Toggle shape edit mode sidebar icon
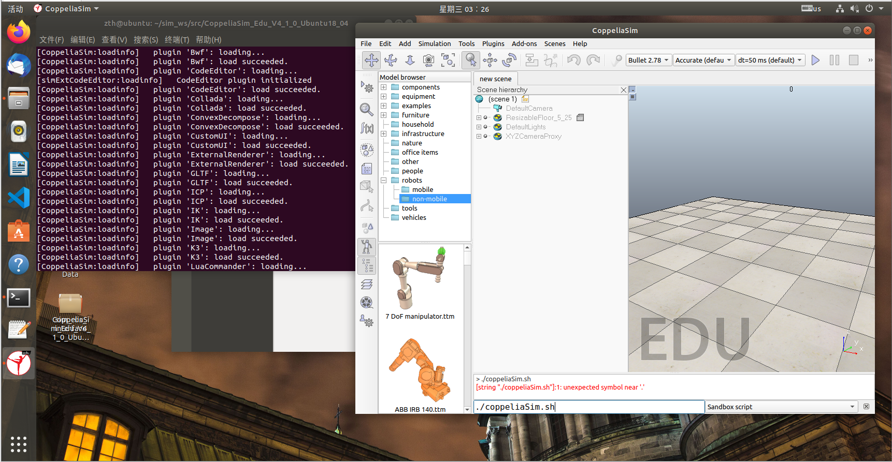This screenshot has width=892, height=462. [367, 187]
